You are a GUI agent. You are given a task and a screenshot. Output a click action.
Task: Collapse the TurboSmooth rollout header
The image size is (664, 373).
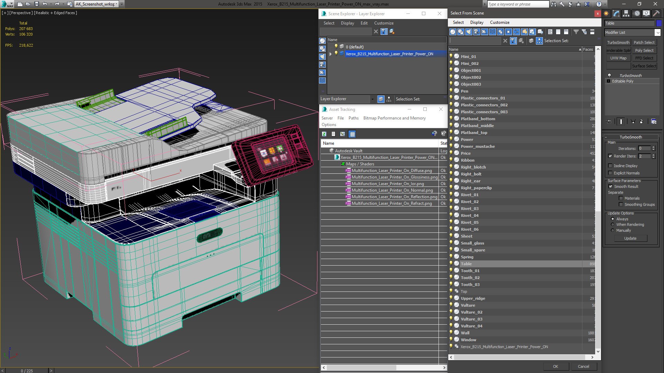click(x=630, y=137)
